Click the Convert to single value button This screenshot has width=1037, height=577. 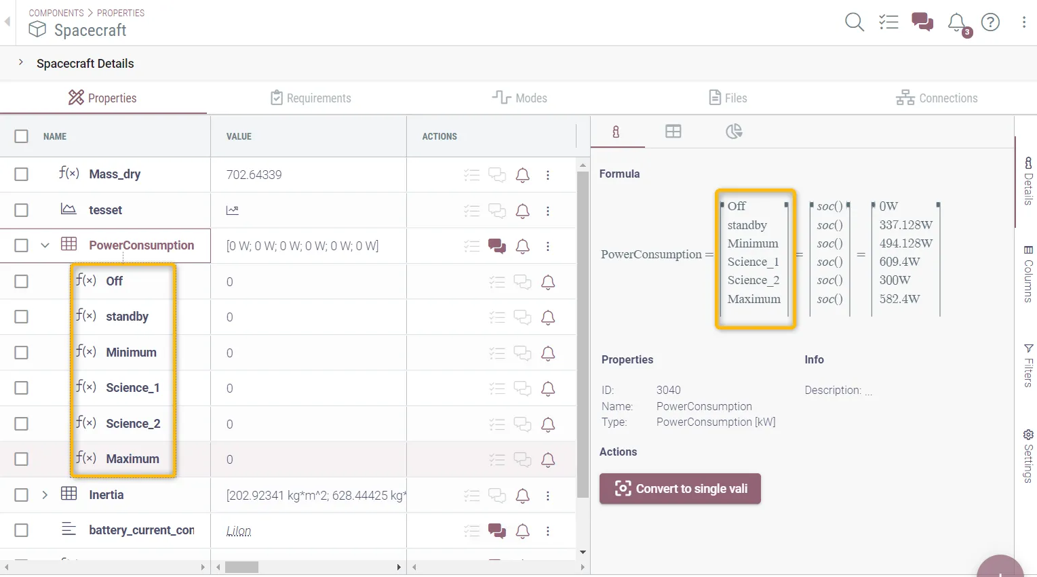[x=680, y=489]
